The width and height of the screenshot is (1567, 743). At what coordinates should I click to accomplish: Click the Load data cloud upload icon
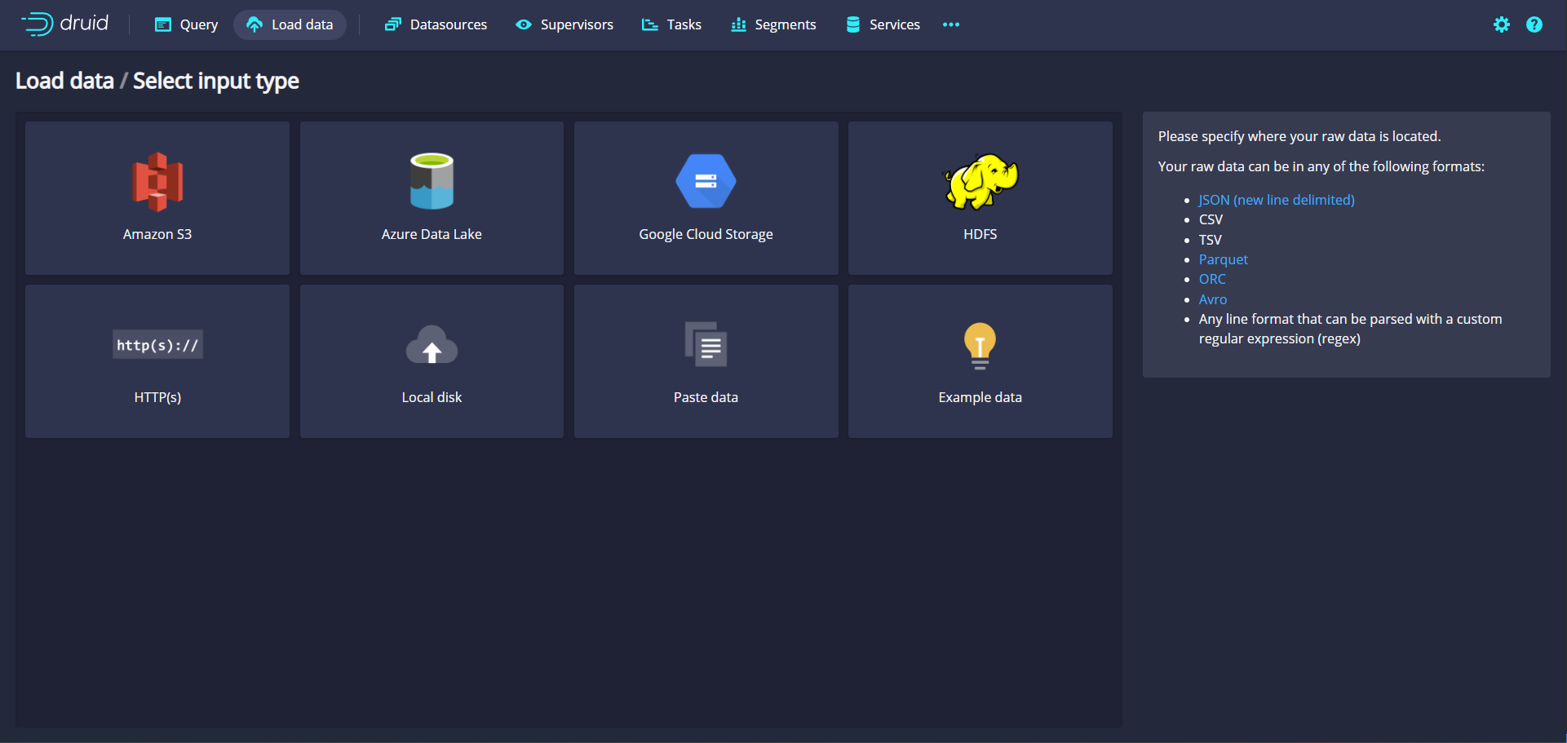coord(255,24)
